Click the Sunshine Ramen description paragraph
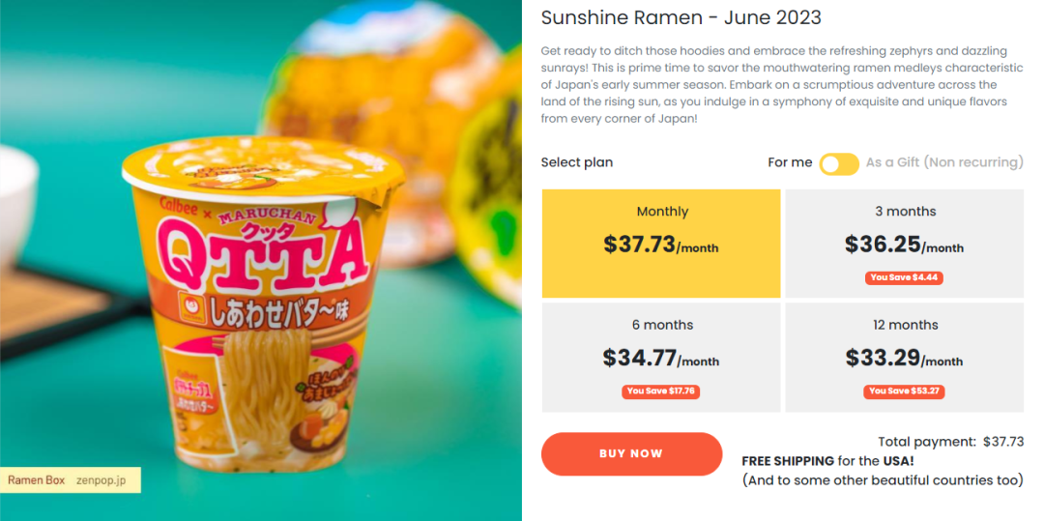The height and width of the screenshot is (521, 1044). pos(781,84)
